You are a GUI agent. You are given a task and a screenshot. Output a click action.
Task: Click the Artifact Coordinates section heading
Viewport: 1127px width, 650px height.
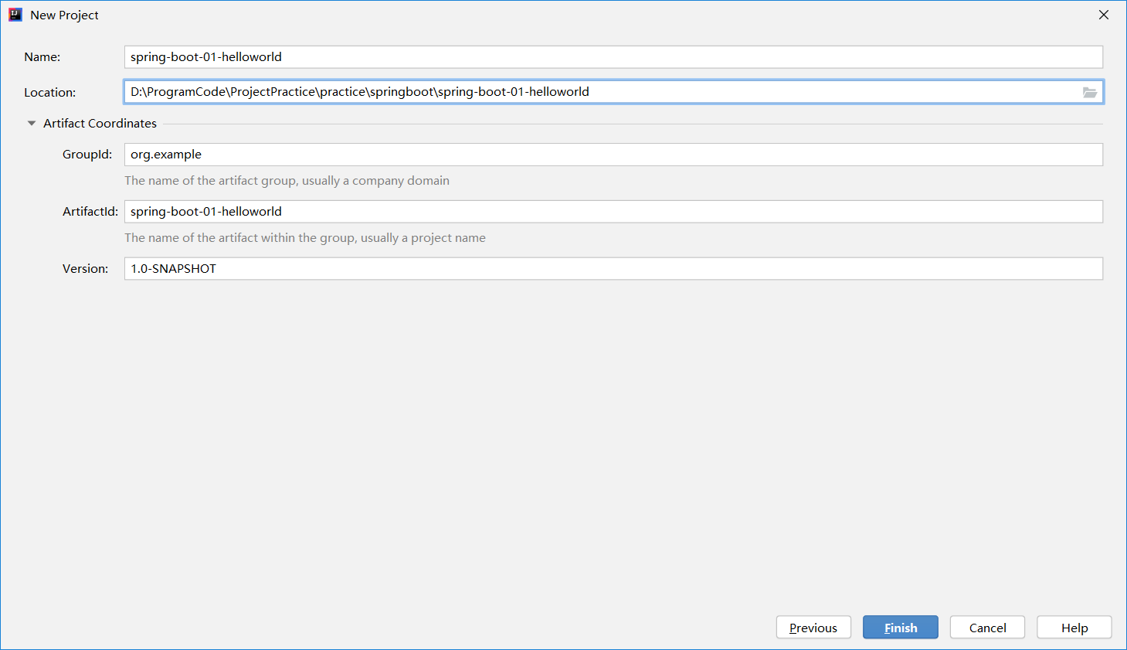[x=100, y=124]
